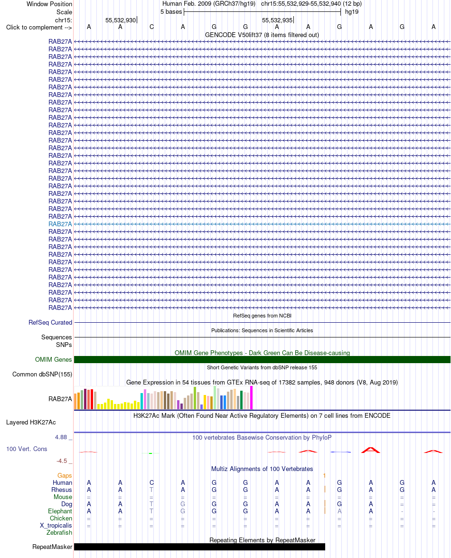451x558 pixels.
Task: Click the Rhesus species label
Action: click(x=62, y=490)
